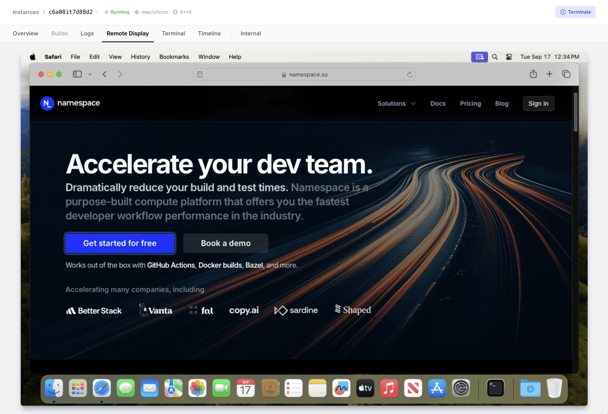Viewport: 608px width, 414px height.
Task: Expand the Solutions dropdown on the namespace site
Action: tap(396, 103)
